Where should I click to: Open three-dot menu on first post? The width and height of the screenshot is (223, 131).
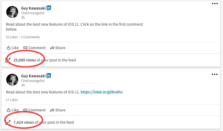coord(215,3)
